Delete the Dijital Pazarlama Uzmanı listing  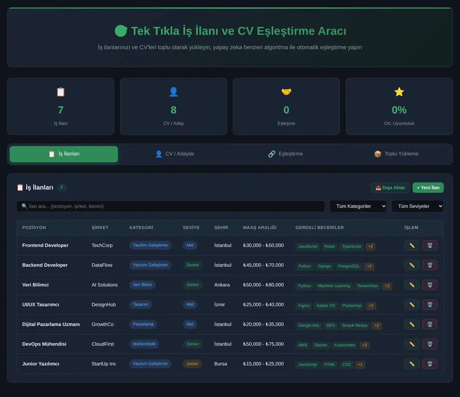430,324
